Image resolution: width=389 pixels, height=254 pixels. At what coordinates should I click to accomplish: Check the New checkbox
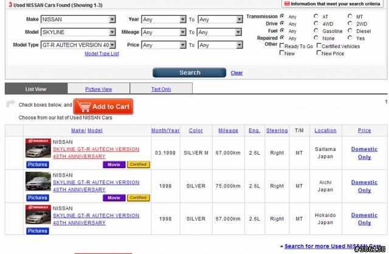click(282, 53)
